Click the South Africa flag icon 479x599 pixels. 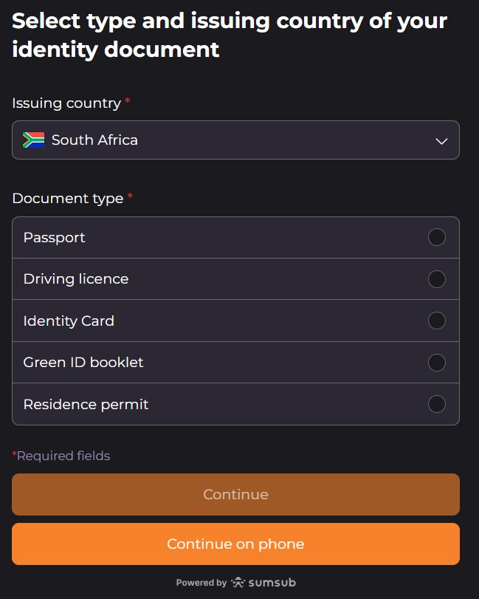pyautogui.click(x=32, y=140)
